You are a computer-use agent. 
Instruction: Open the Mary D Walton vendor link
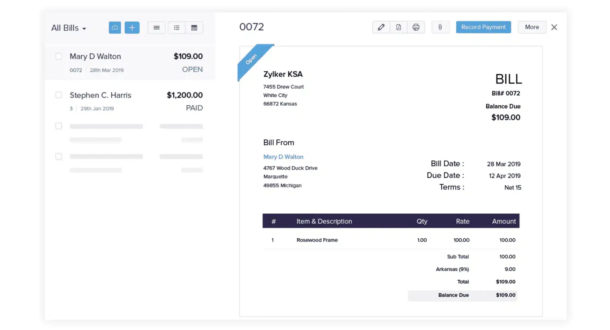click(x=283, y=157)
